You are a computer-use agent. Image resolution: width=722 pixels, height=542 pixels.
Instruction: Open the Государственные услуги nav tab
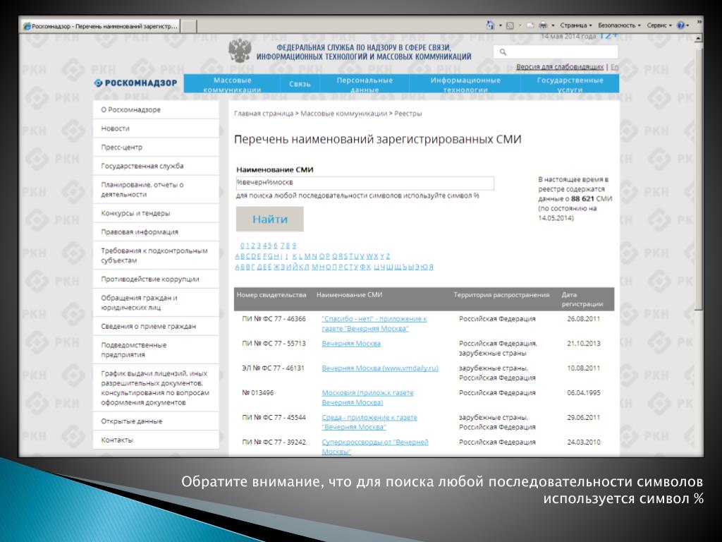(570, 84)
